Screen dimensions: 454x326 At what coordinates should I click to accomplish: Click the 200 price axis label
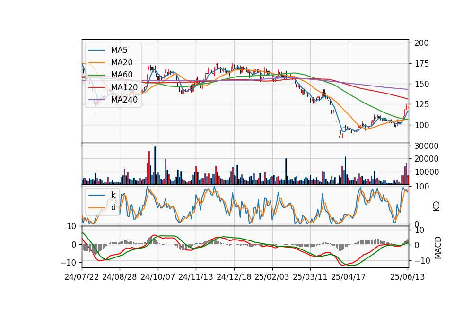pos(421,43)
